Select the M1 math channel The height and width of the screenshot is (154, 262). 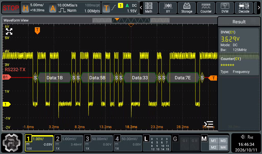(x=214, y=141)
